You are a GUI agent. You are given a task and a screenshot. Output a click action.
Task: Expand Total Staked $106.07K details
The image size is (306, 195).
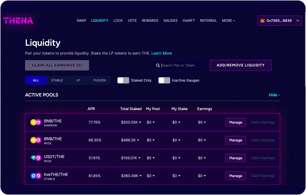point(139,158)
